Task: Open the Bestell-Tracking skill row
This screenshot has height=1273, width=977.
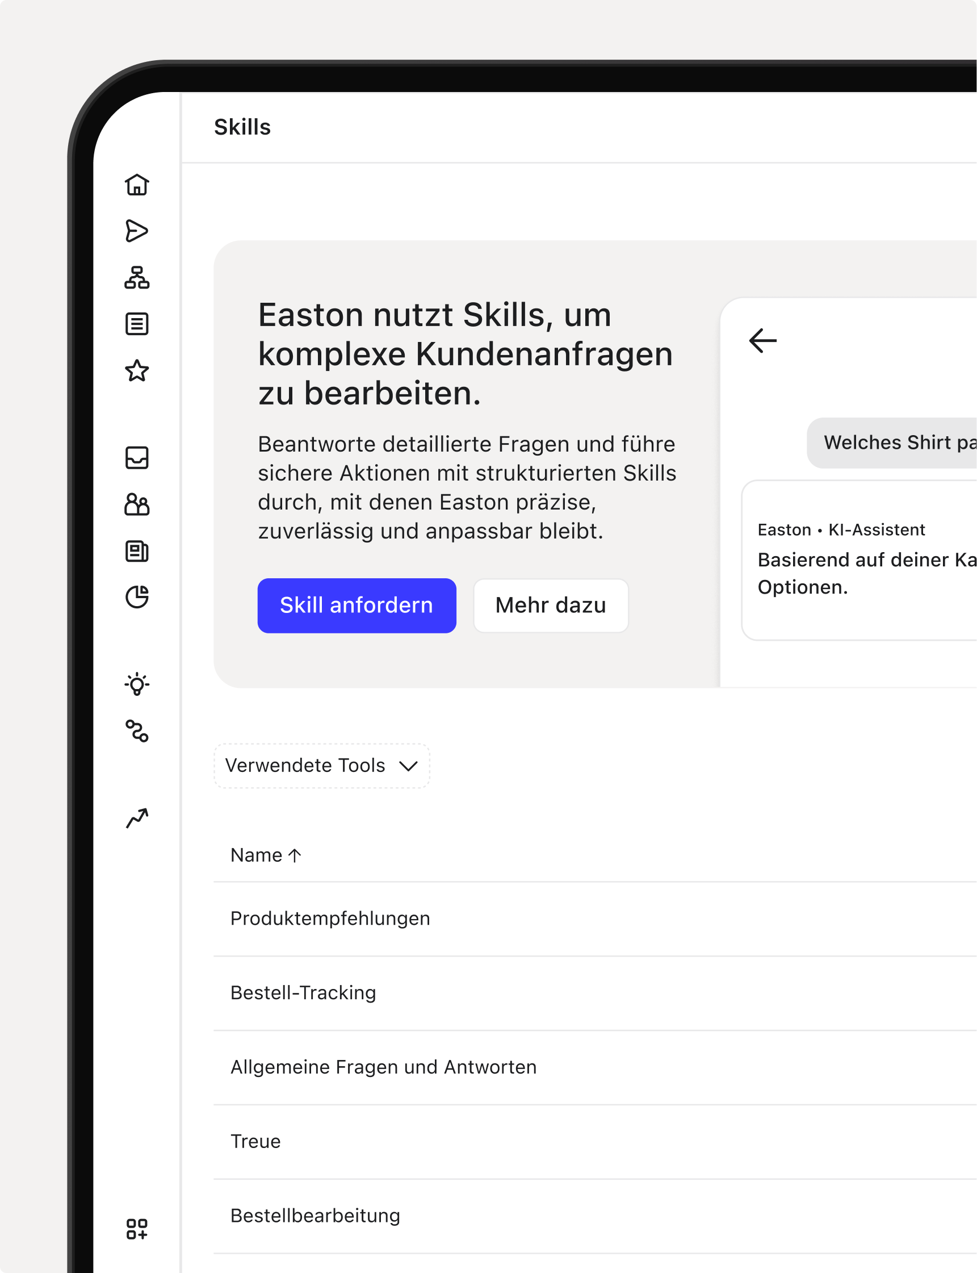Action: (595, 993)
